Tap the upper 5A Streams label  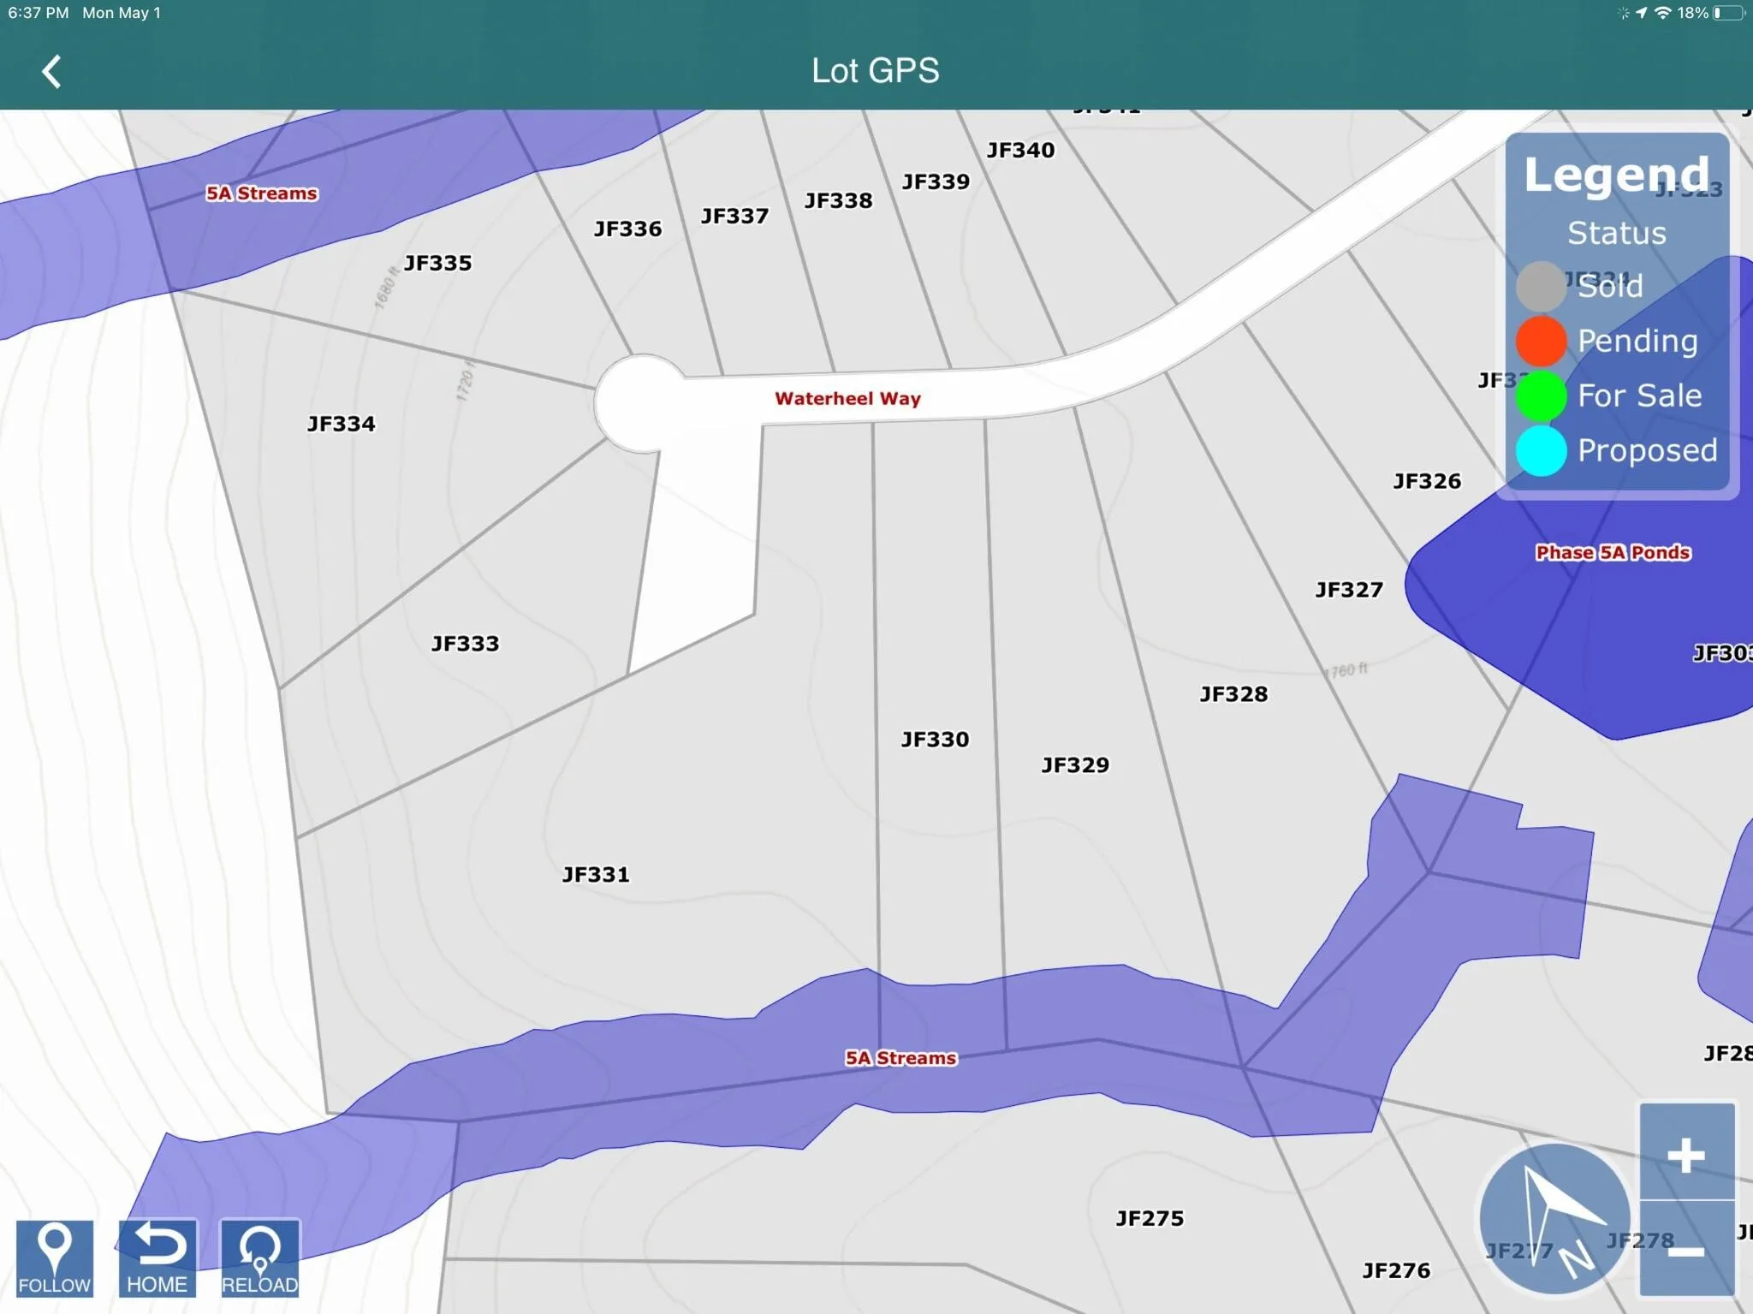pos(261,193)
